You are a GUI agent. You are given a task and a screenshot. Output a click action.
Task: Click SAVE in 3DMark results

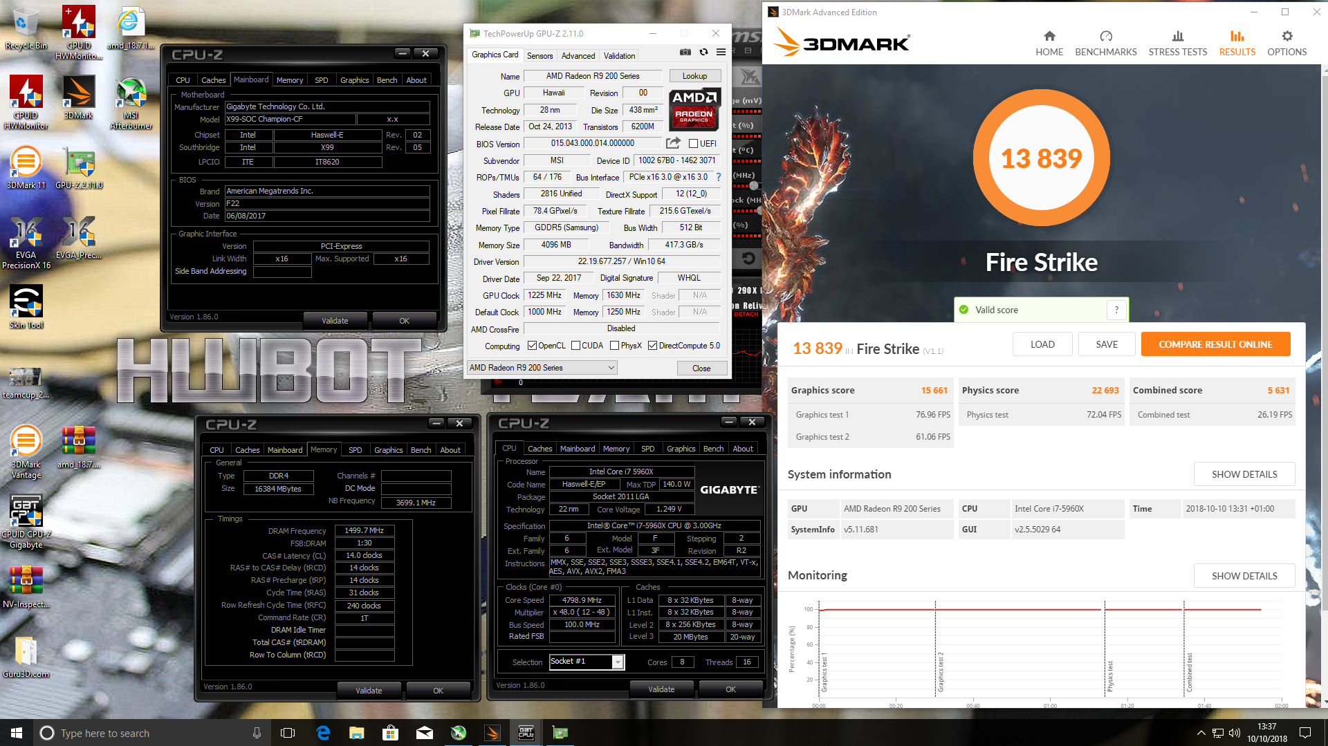click(1107, 344)
